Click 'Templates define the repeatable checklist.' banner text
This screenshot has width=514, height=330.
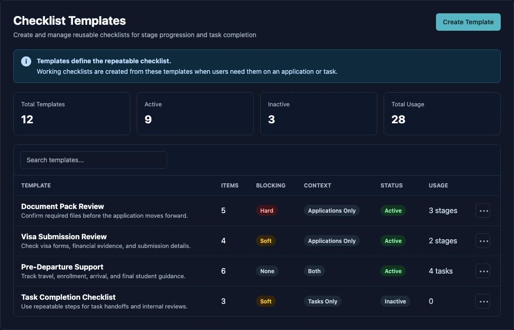(x=104, y=61)
